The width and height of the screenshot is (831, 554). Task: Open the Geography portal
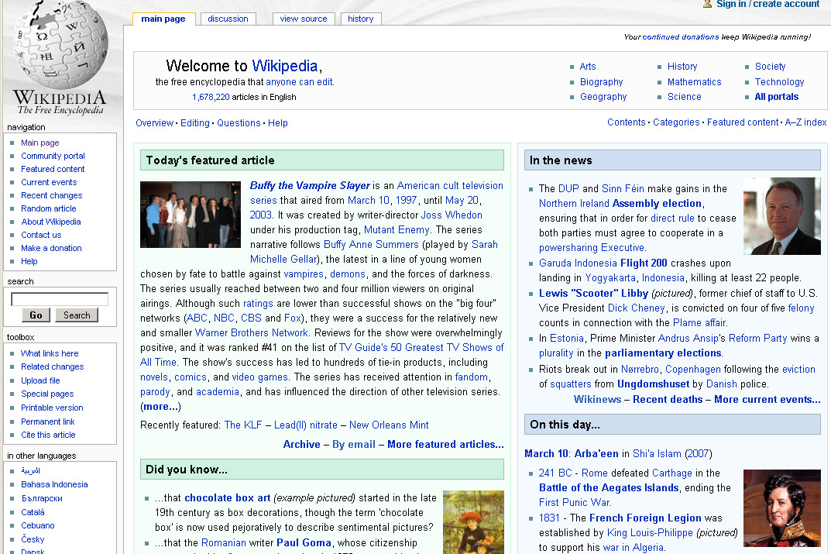click(603, 97)
